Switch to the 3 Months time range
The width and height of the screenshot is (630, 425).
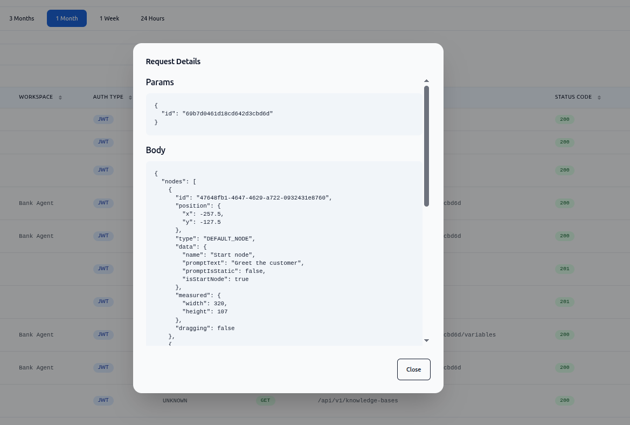tap(22, 18)
